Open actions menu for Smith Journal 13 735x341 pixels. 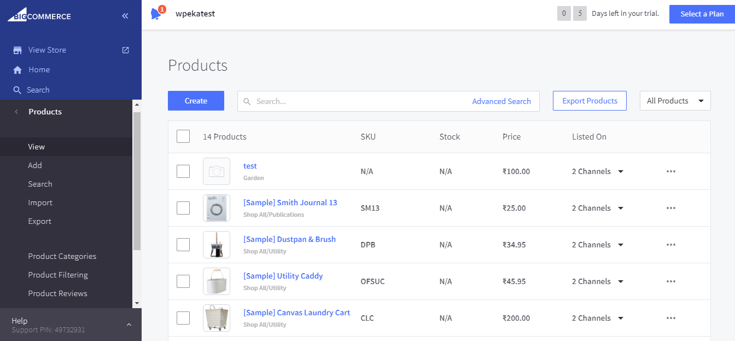point(671,207)
